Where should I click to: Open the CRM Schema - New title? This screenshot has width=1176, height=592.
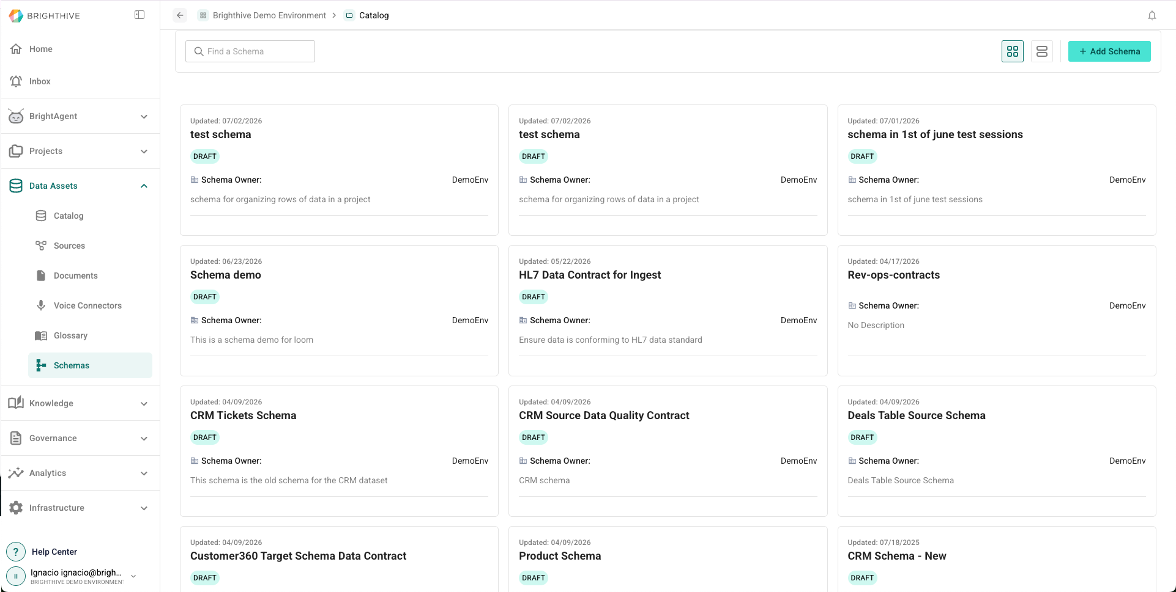[x=897, y=556]
